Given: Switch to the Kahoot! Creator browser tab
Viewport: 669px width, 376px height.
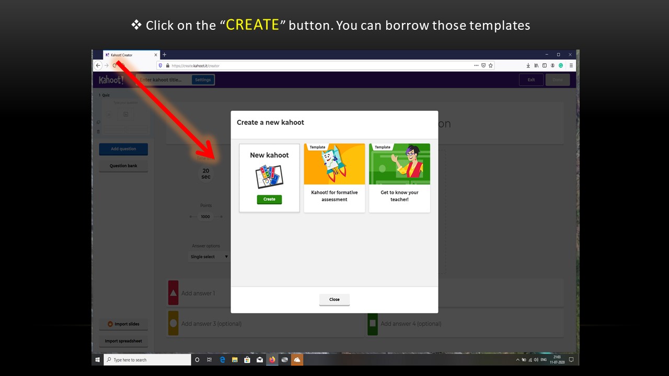Looking at the screenshot, I should coord(131,55).
